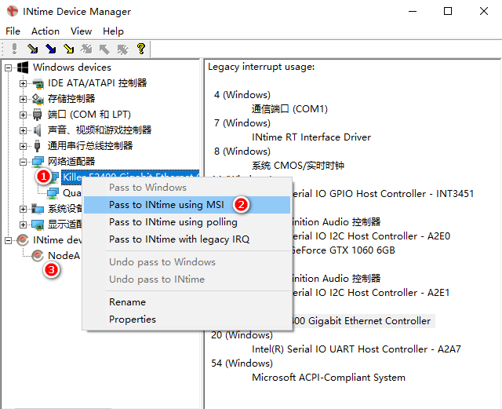Screen dimensions: 502x409
Task: Expand 存储控制器 node
Action: click(23, 99)
